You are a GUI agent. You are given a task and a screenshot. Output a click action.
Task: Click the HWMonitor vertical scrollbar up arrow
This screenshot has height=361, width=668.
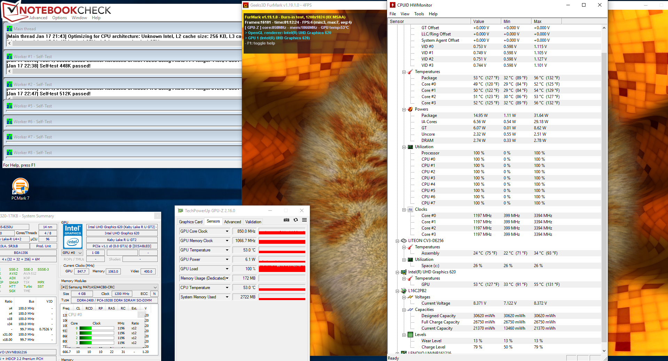pos(604,28)
